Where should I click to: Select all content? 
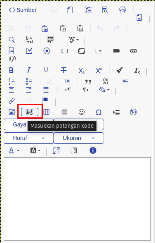pyautogui.click(x=50, y=40)
